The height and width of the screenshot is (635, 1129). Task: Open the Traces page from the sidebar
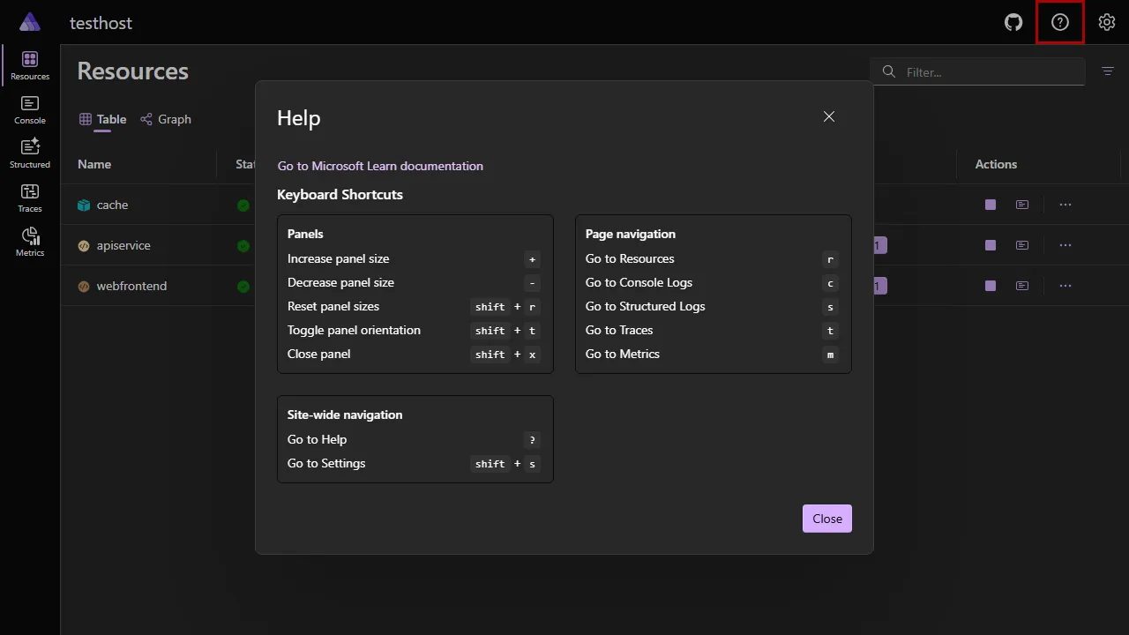(x=29, y=196)
